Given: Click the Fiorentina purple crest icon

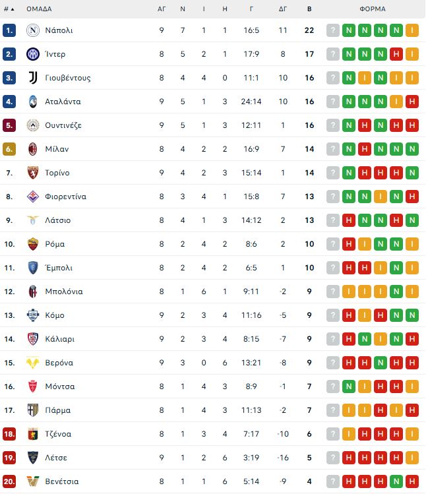Looking at the screenshot, I should click(33, 197).
